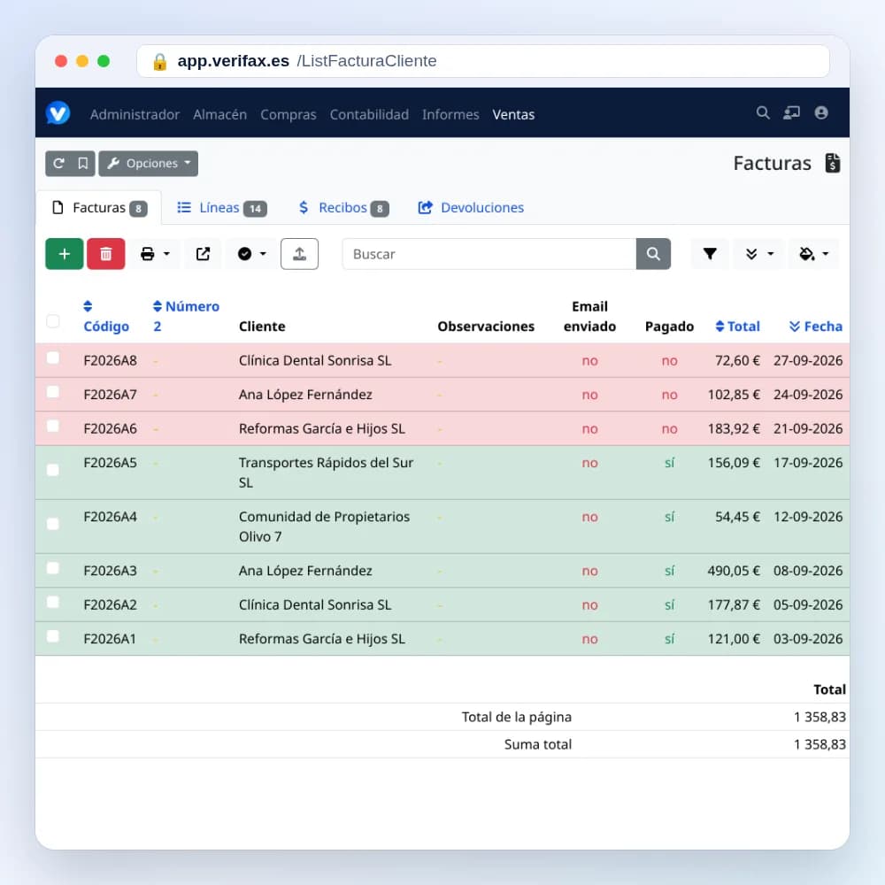Bookmark this page with bookmark icon

click(82, 164)
